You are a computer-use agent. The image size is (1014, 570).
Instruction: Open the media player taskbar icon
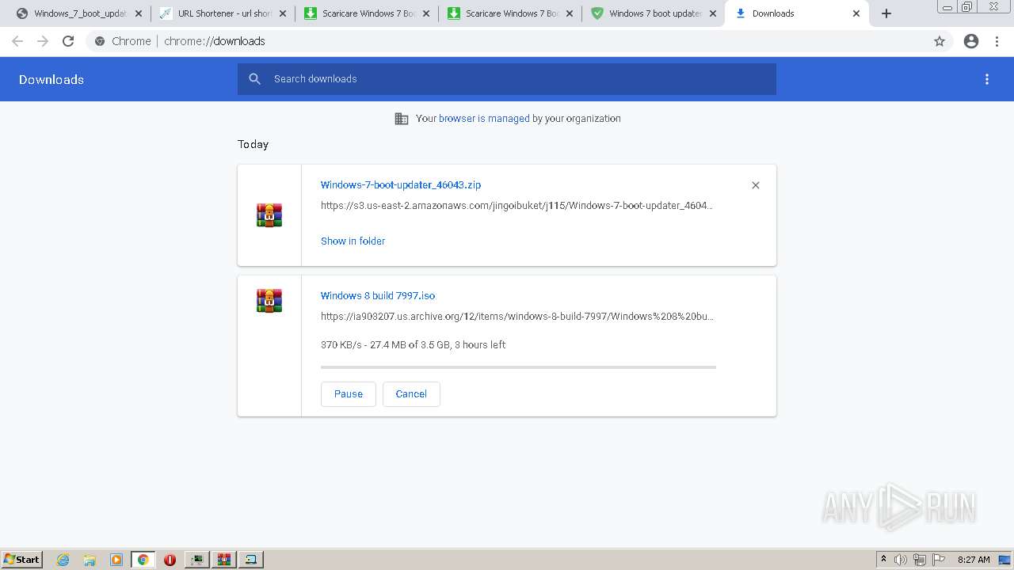click(x=116, y=560)
